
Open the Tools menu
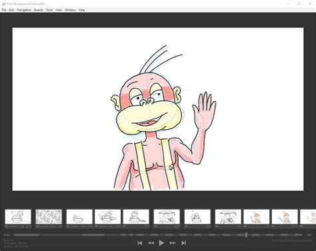49,10
